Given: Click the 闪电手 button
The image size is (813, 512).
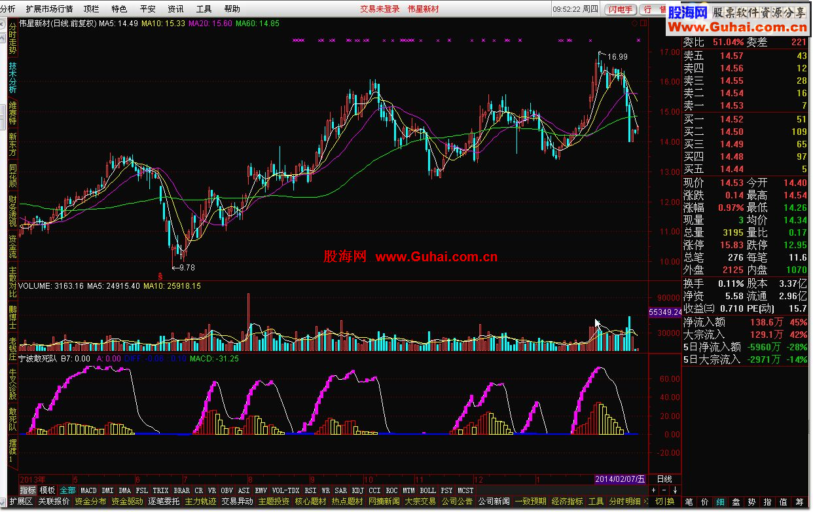Looking at the screenshot, I should point(620,9).
